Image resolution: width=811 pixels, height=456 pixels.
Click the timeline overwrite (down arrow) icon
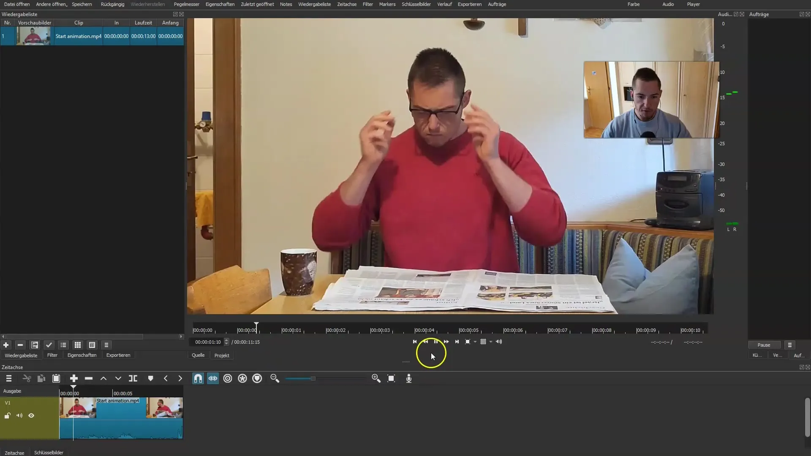118,379
